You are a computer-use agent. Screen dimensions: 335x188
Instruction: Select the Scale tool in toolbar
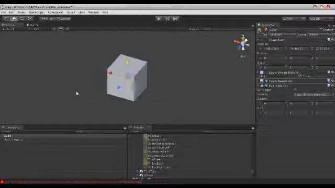click(x=30, y=19)
